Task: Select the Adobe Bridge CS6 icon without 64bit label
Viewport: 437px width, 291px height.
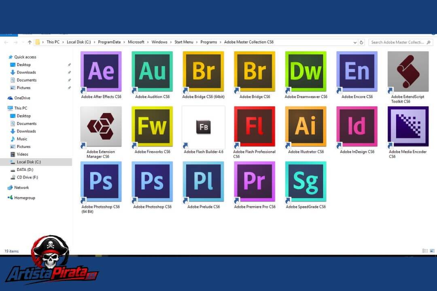Action: click(255, 72)
